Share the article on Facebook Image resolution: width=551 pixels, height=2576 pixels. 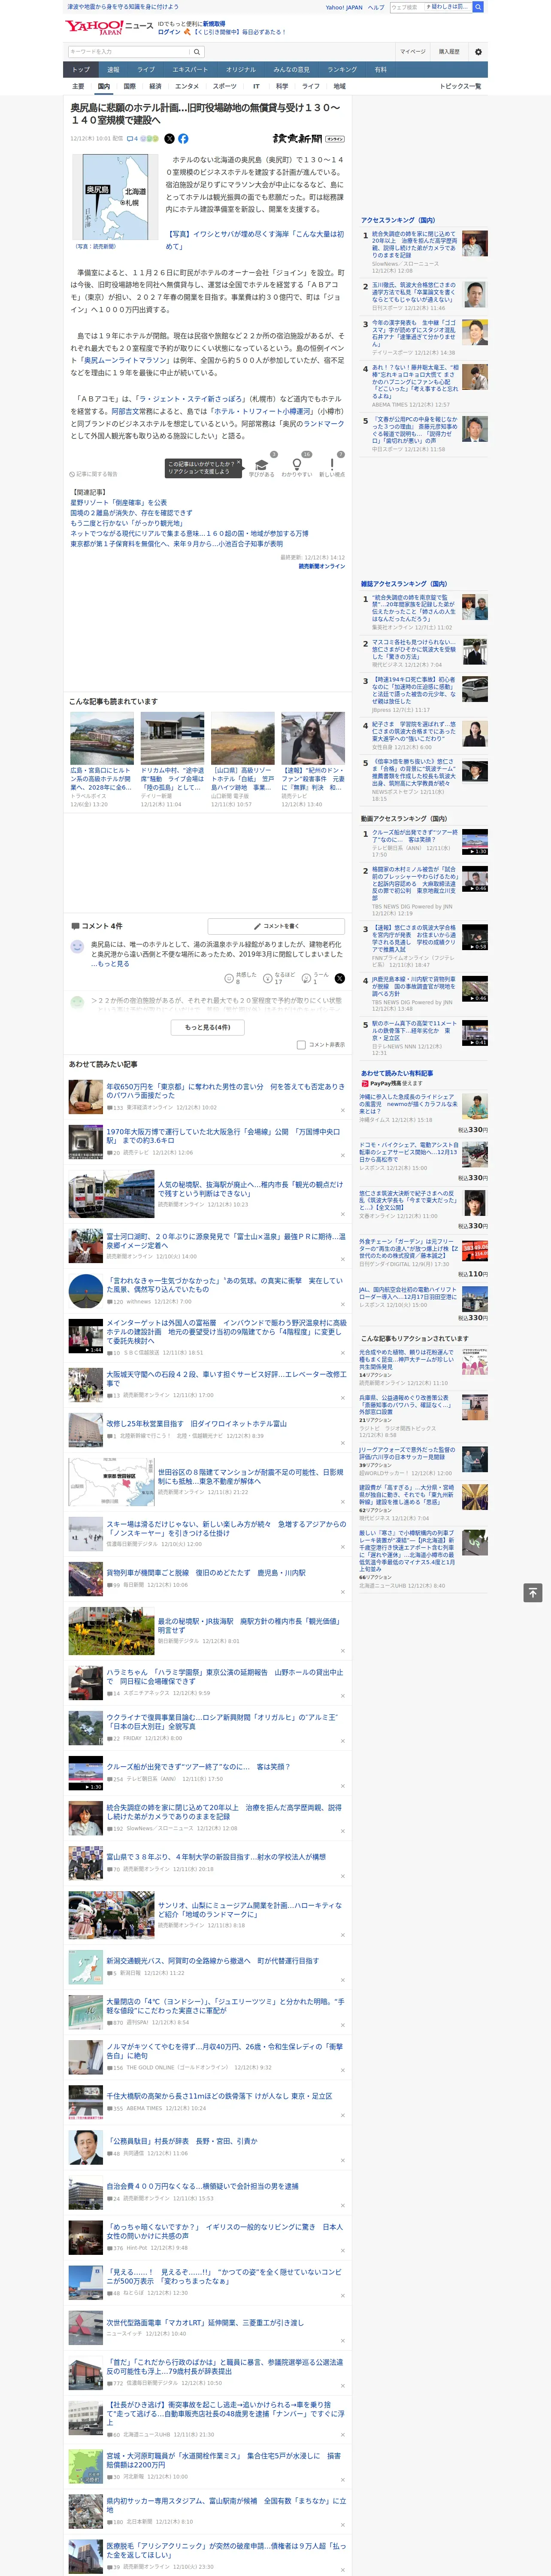tap(183, 139)
